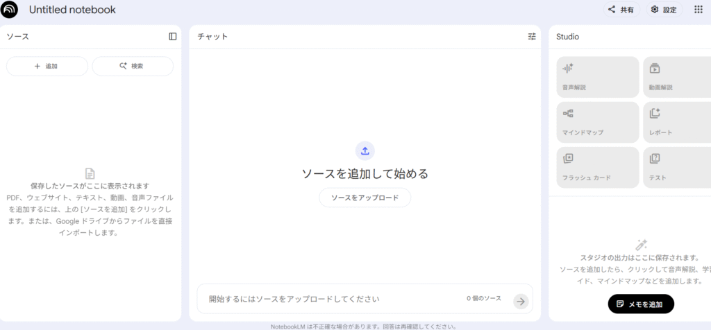
Task: Click the 追加 add source button
Action: coord(47,66)
